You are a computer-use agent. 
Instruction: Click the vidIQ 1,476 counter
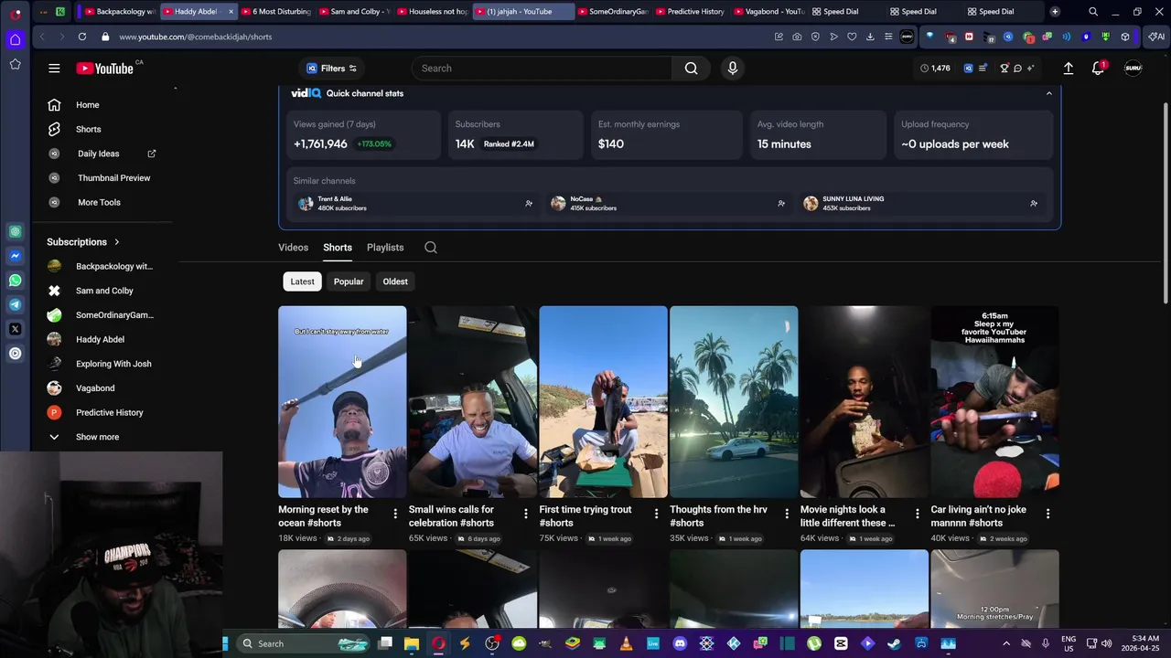(935, 69)
